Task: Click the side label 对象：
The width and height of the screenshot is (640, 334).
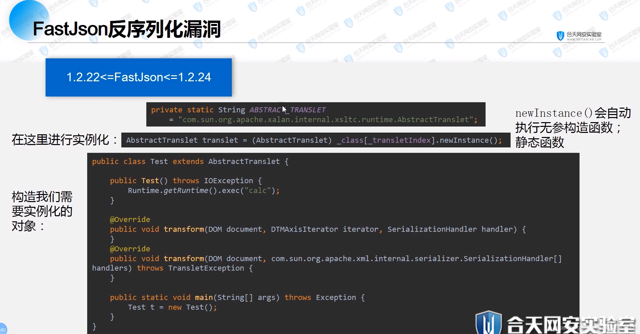Action: [28, 226]
